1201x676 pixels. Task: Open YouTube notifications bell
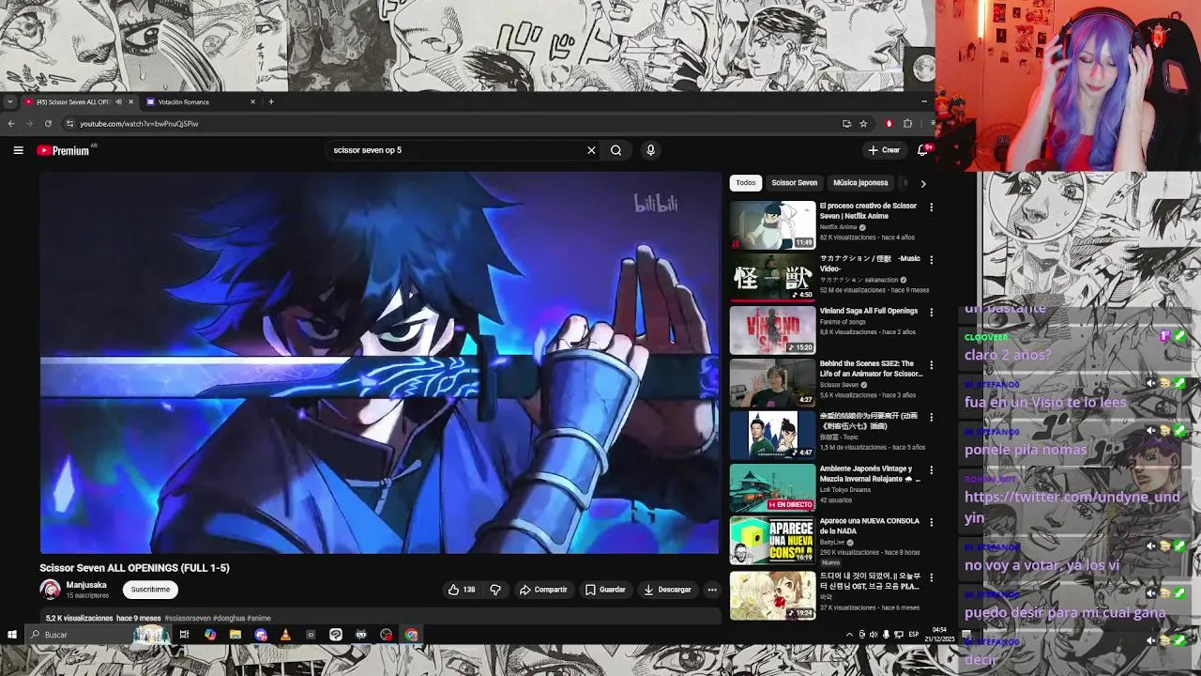click(922, 150)
